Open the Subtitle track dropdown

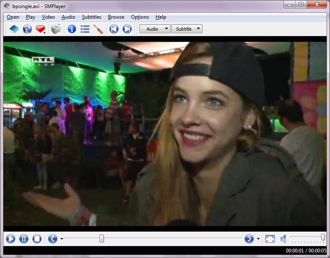(x=187, y=29)
